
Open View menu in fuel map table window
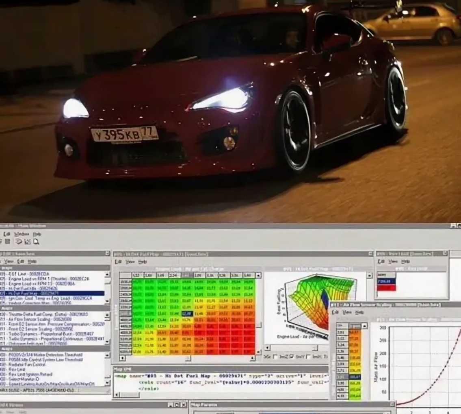click(130, 261)
